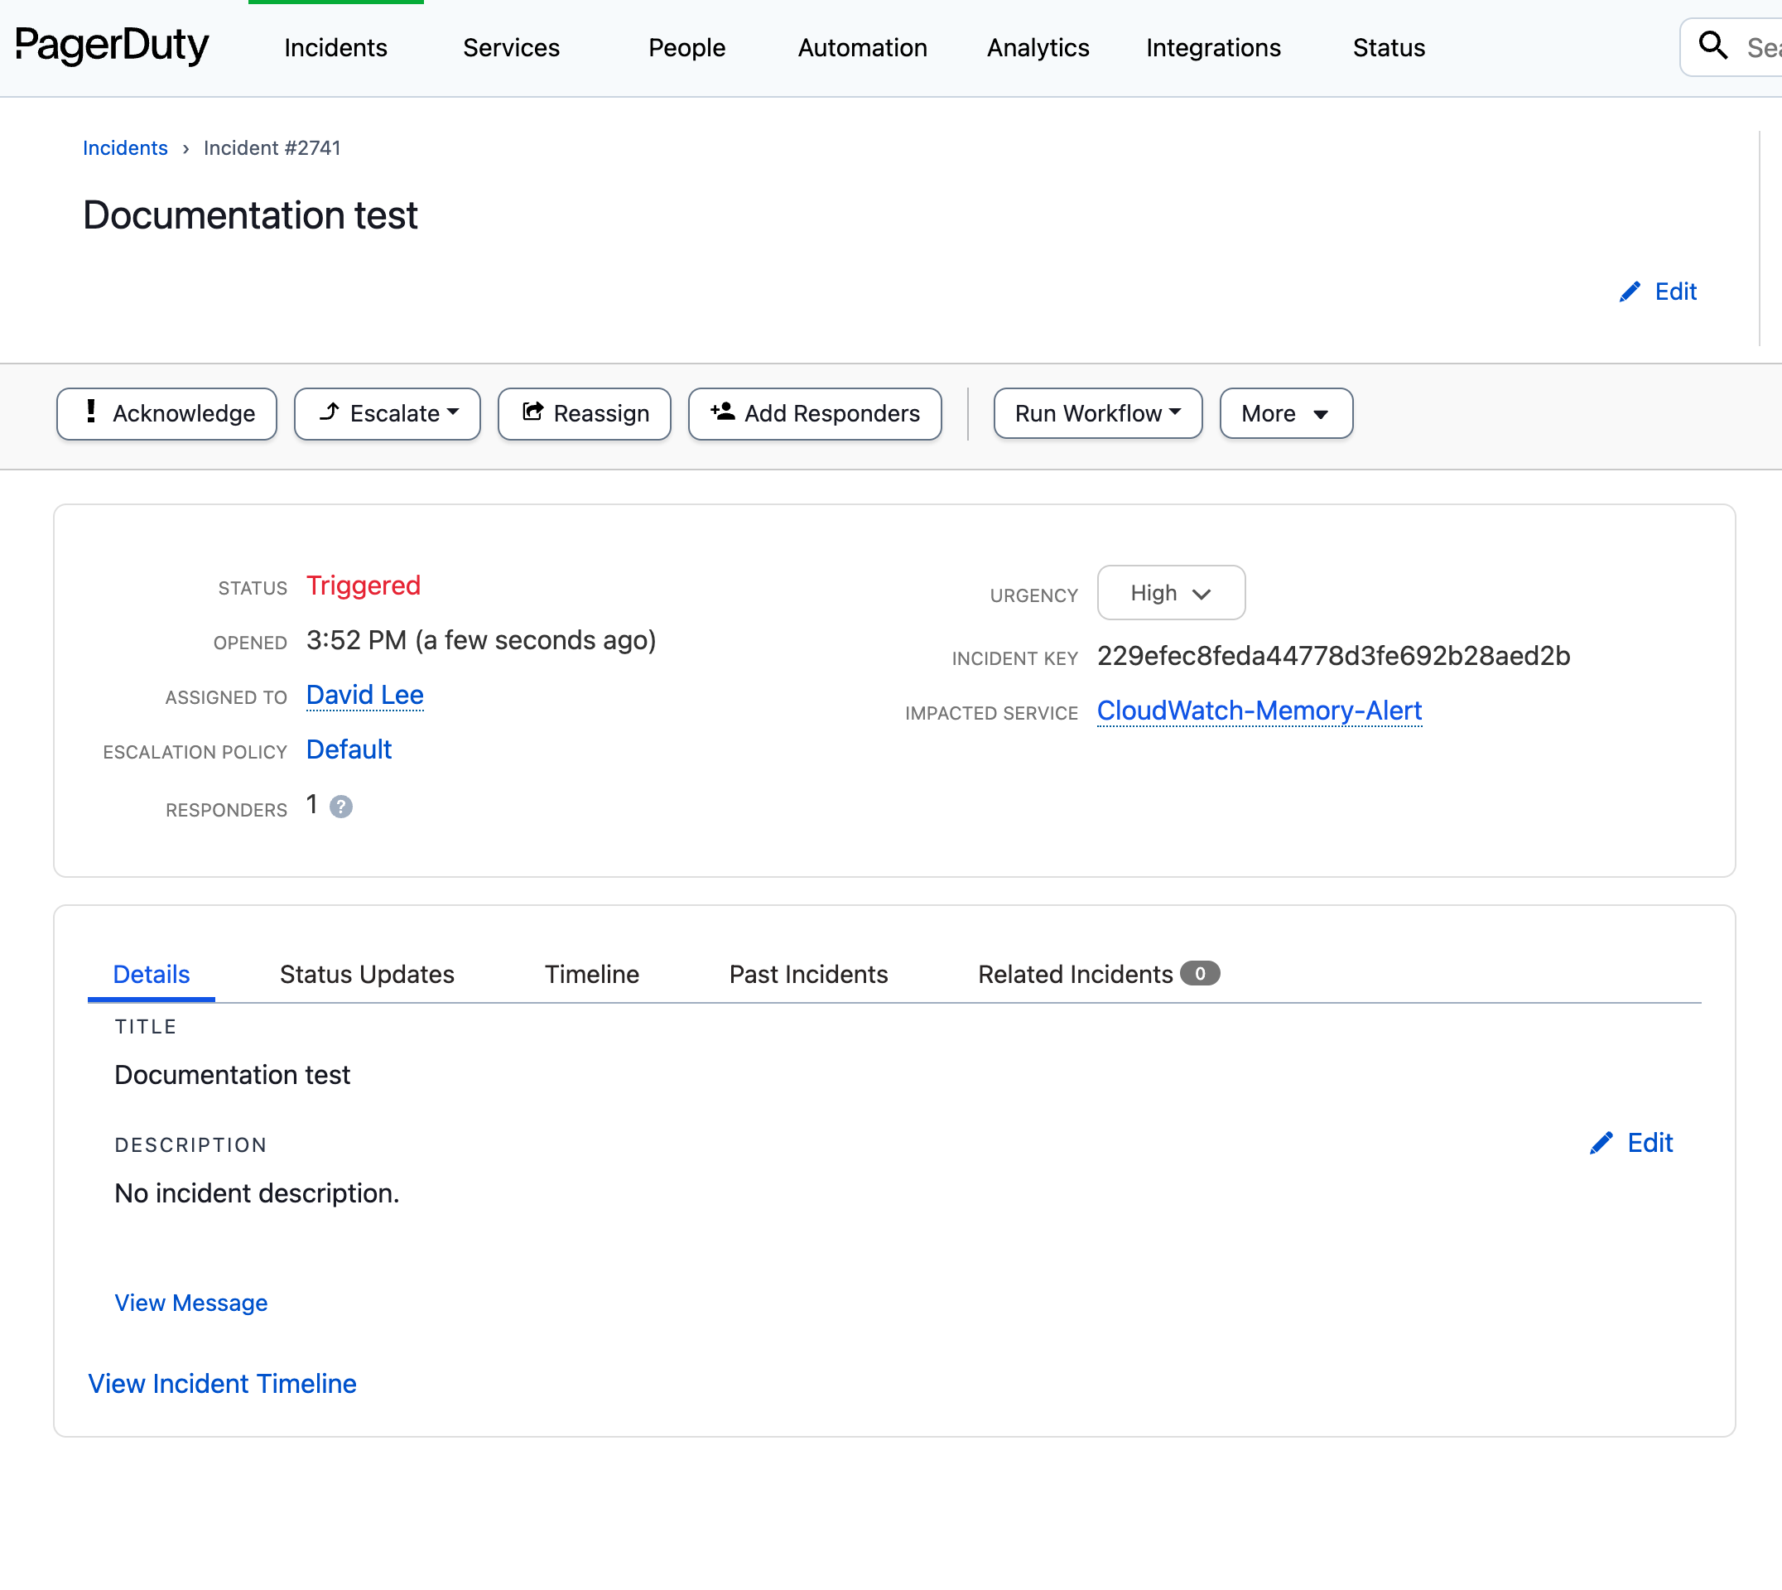Image resolution: width=1782 pixels, height=1590 pixels.
Task: Open the More actions dropdown
Action: (x=1285, y=413)
